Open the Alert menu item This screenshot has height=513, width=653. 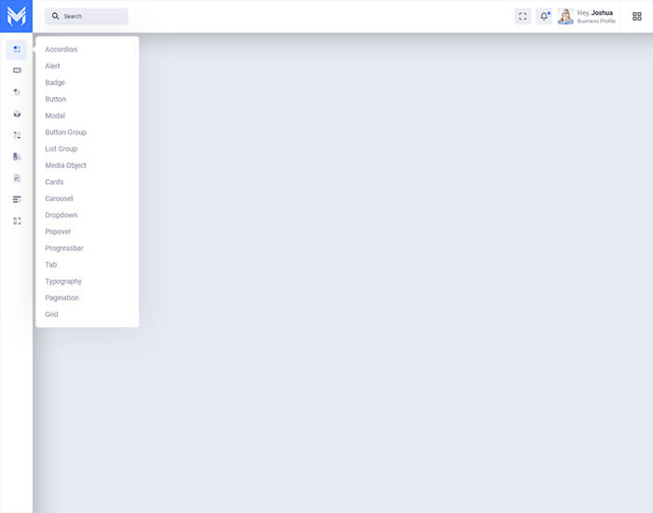click(x=52, y=66)
